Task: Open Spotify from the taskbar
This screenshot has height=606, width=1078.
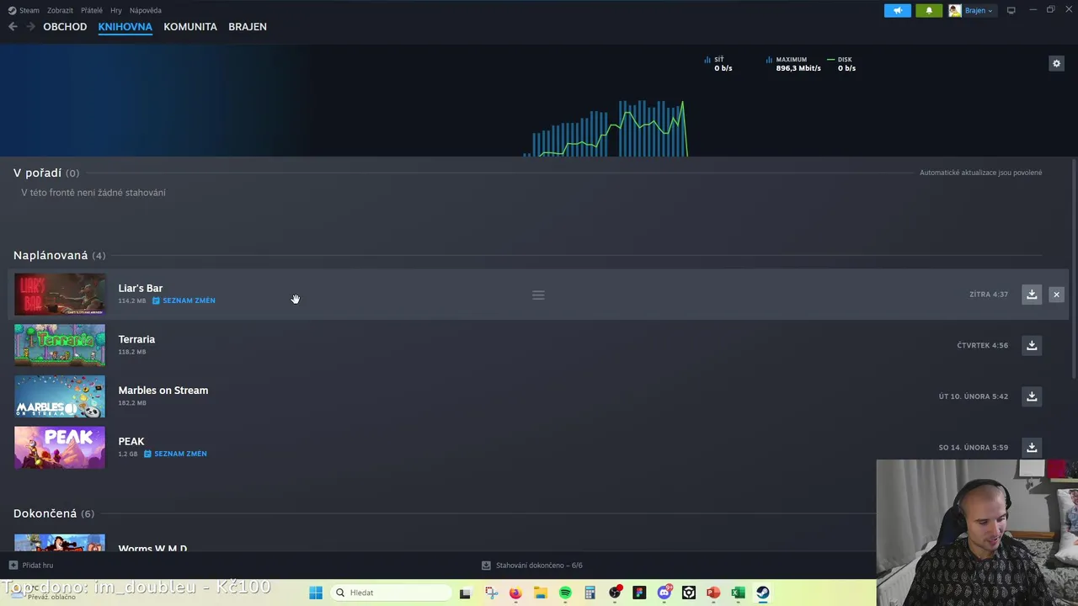Action: click(x=565, y=593)
